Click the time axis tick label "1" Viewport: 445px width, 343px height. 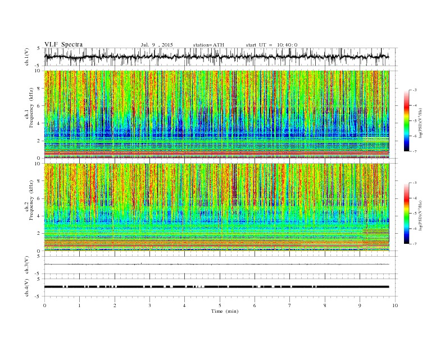79,305
